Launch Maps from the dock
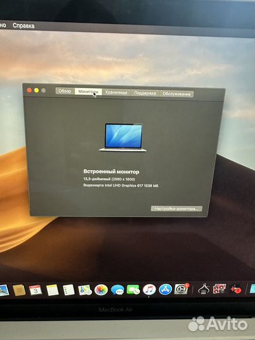The width and height of the screenshot is (255, 340). coord(85,290)
